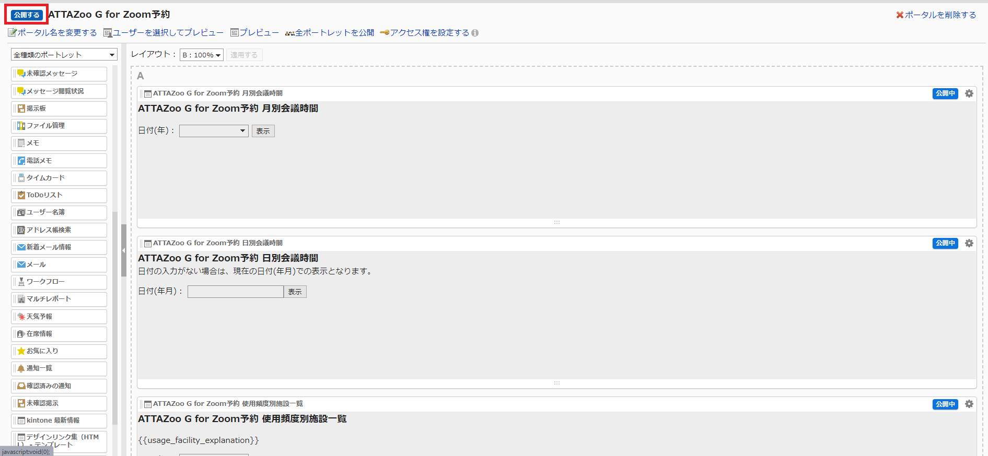Expand the 日付(年) year dropdown
Image resolution: width=988 pixels, height=456 pixels.
(x=214, y=131)
